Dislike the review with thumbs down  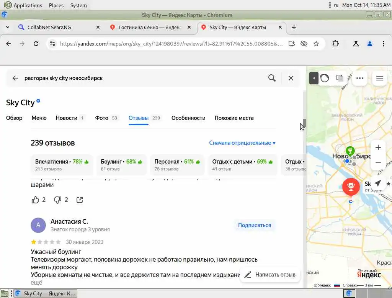pyautogui.click(x=58, y=200)
